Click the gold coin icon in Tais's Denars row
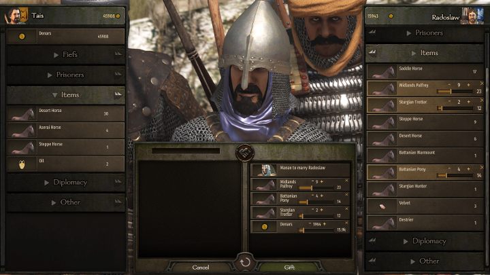 [22, 37]
